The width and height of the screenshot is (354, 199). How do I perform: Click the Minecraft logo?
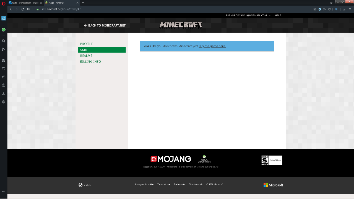point(181,25)
